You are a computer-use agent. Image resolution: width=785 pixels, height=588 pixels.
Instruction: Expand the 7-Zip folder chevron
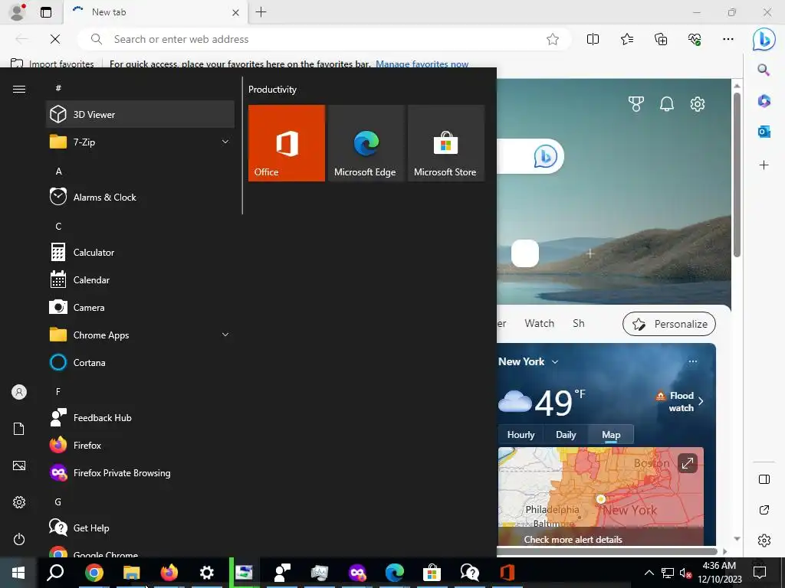tap(225, 142)
